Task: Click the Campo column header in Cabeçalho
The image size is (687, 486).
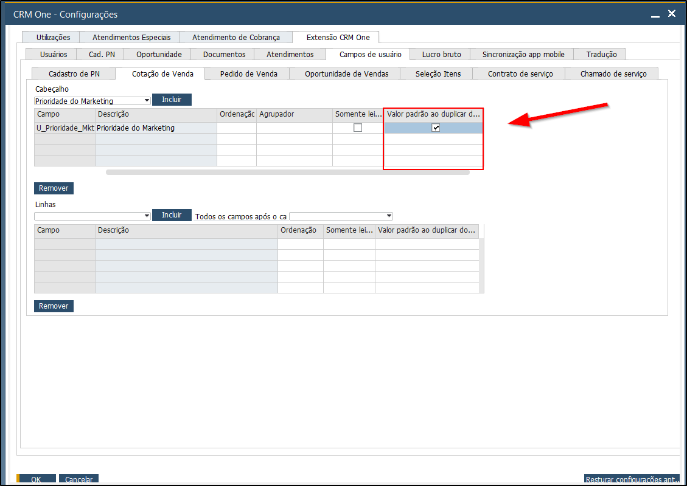Action: 65,114
